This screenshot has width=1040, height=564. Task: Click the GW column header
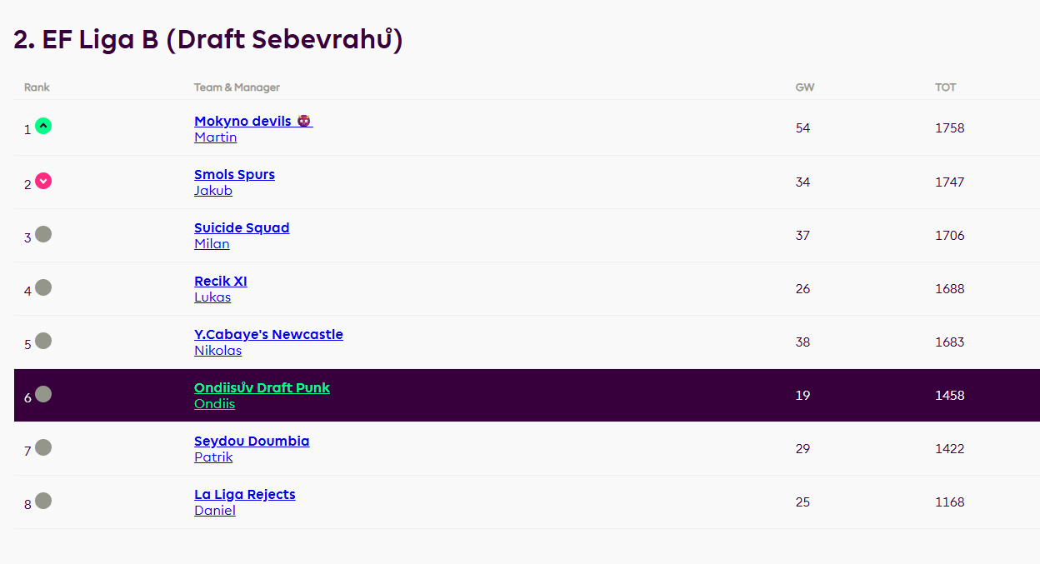click(x=805, y=87)
